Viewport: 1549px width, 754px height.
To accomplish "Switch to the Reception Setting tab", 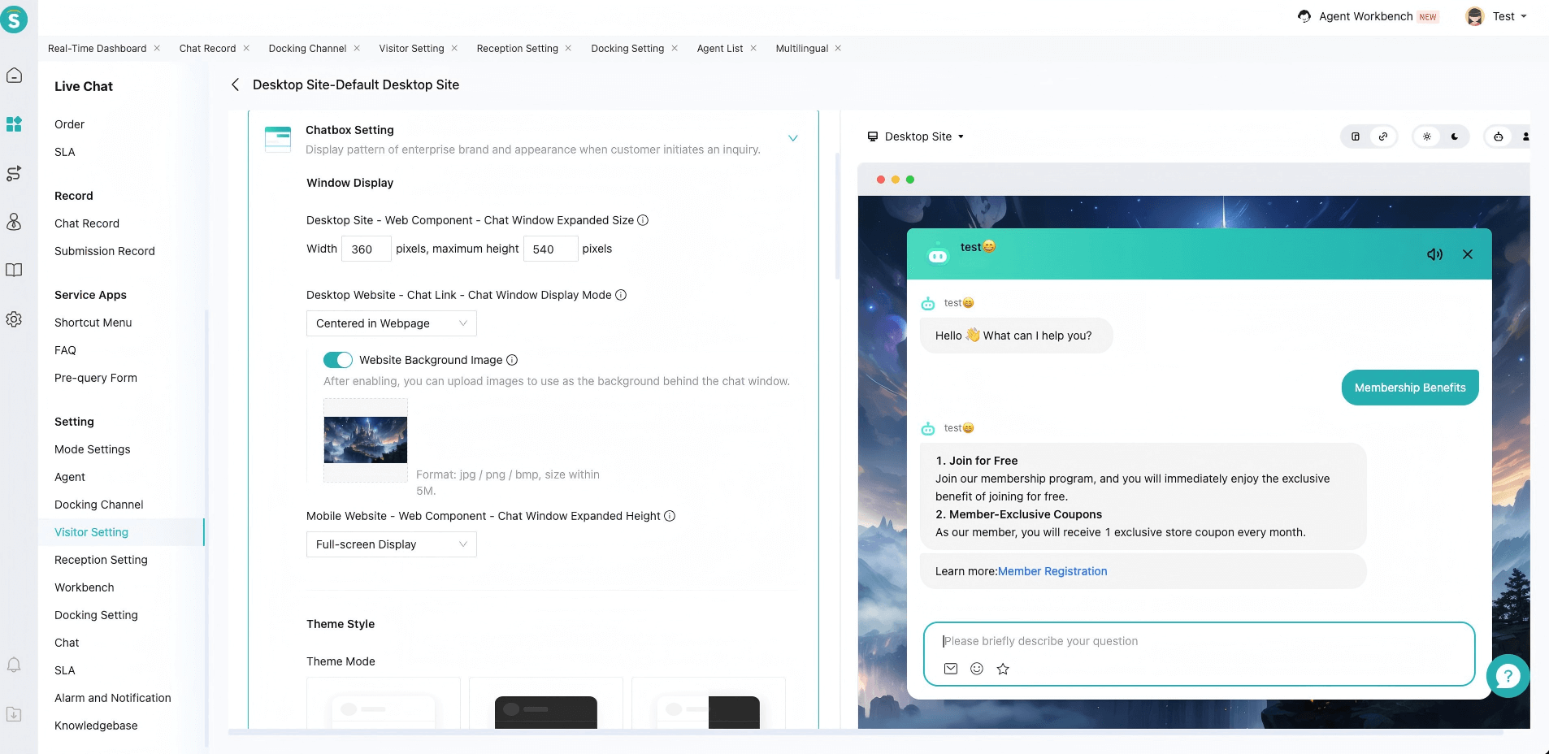I will (517, 49).
